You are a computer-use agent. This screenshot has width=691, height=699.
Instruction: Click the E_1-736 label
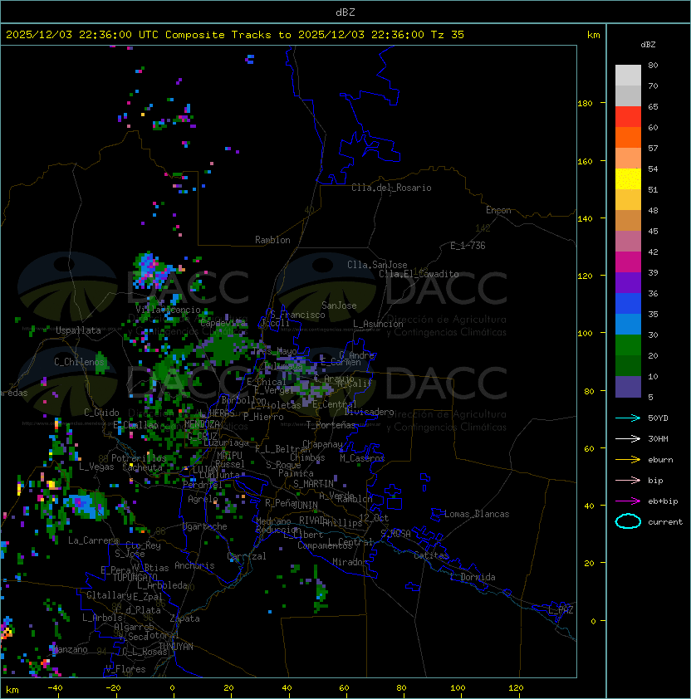468,246
